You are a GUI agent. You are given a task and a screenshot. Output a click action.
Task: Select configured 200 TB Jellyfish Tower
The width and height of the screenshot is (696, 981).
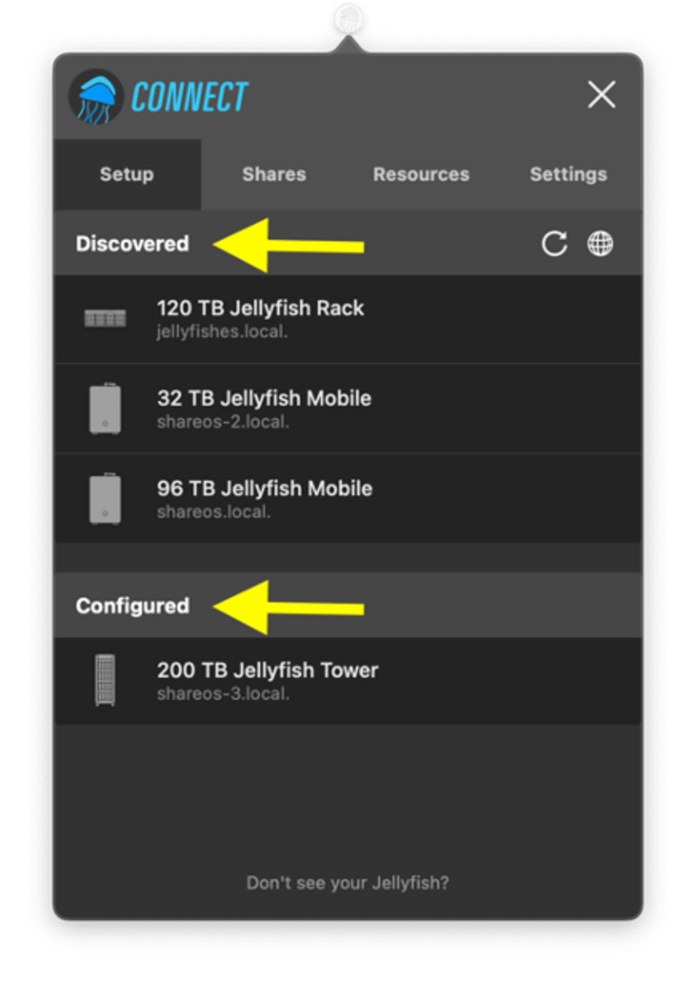coord(348,681)
